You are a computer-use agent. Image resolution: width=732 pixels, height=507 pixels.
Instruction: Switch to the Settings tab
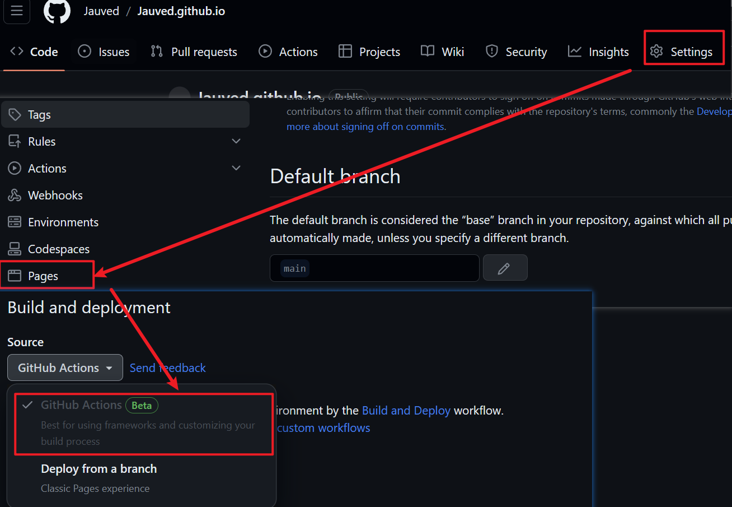point(683,52)
